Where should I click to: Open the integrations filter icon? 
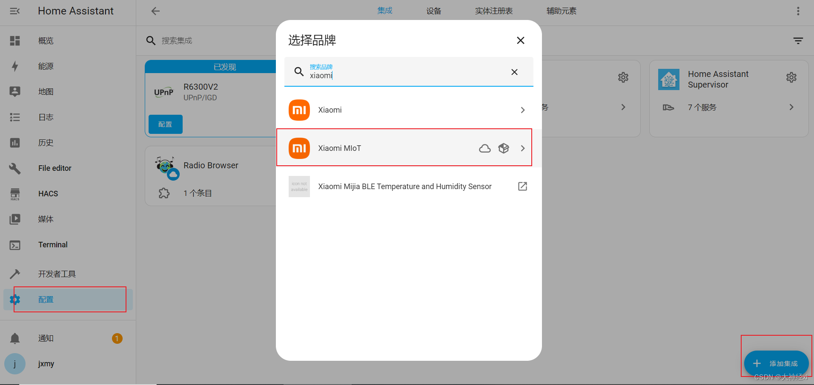click(798, 41)
